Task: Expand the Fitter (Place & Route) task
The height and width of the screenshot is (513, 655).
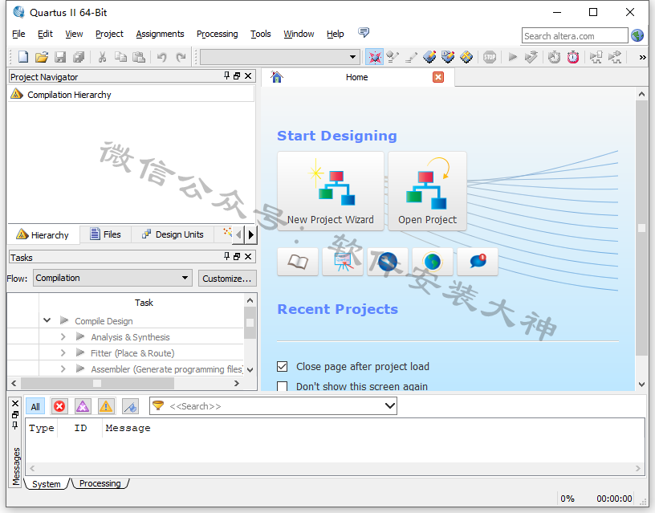Action: point(63,353)
